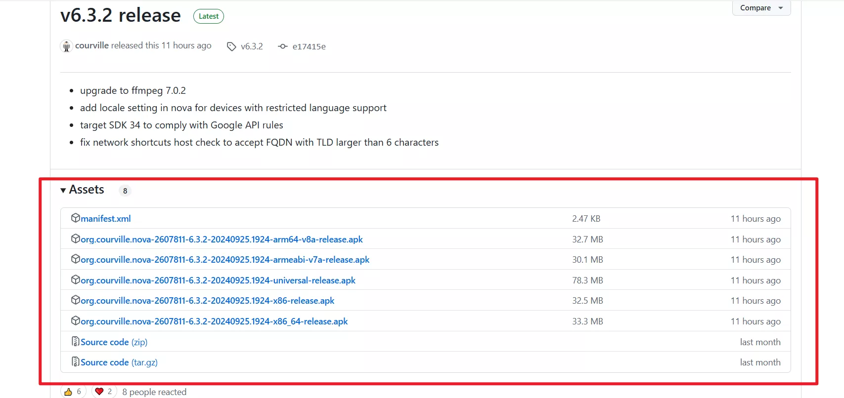
Task: Click package icon of arm64-v8a apk
Action: [x=76, y=239]
